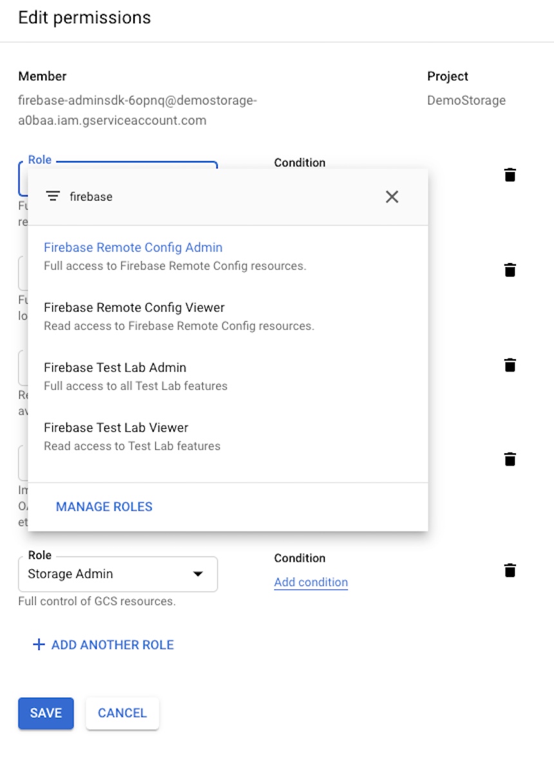Image resolution: width=554 pixels, height=757 pixels.
Task: Cancel editing permissions
Action: point(122,713)
